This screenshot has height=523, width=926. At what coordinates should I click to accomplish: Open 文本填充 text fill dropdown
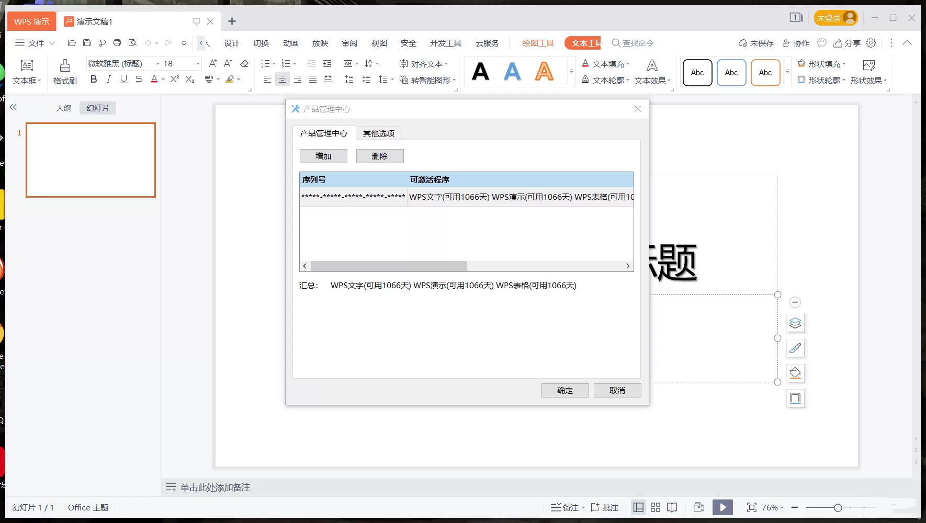point(606,64)
